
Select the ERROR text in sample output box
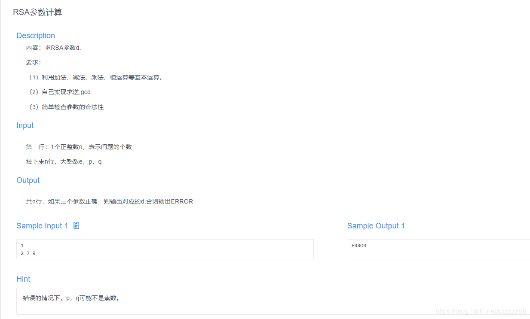pyautogui.click(x=358, y=246)
